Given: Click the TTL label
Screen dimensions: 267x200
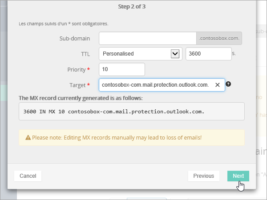Looking at the screenshot, I should 85,54.
